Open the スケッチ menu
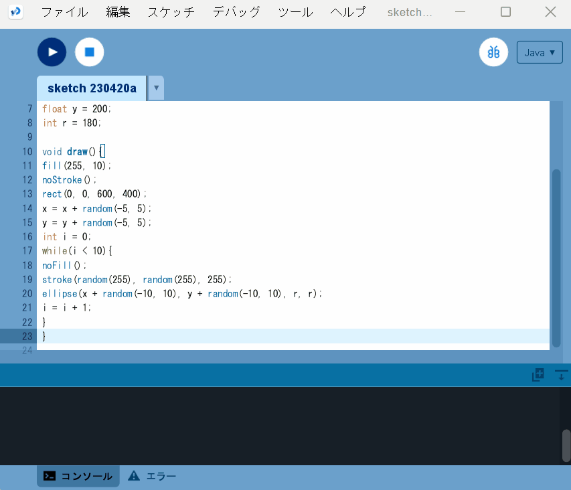This screenshot has height=490, width=571. (171, 12)
